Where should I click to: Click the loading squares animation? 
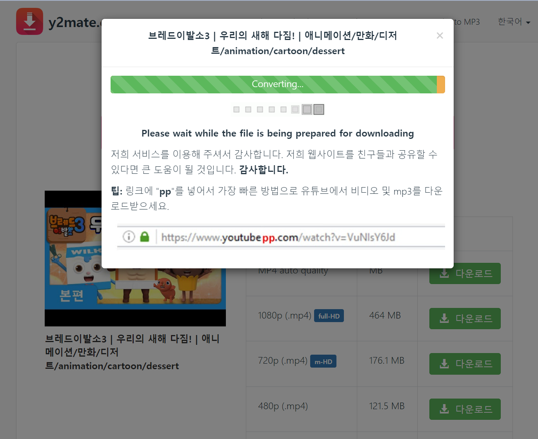278,109
